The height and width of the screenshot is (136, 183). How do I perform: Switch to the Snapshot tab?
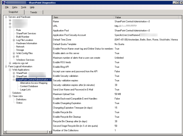pos(13,12)
